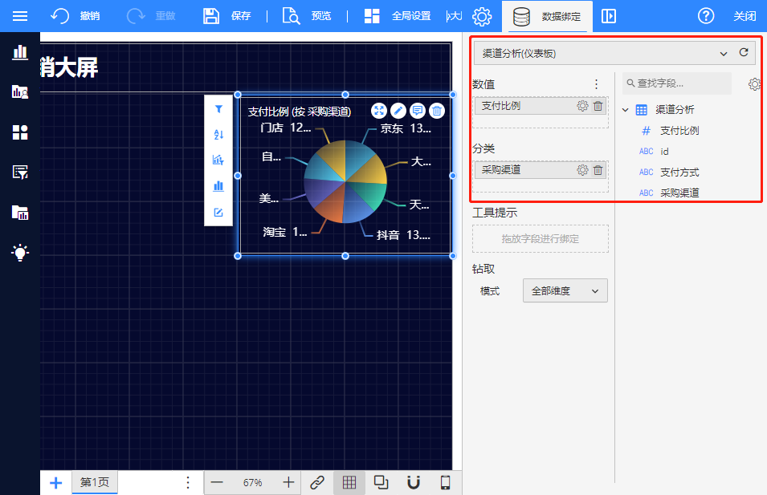Open settings gear for 采购渠道 field

pyautogui.click(x=583, y=169)
